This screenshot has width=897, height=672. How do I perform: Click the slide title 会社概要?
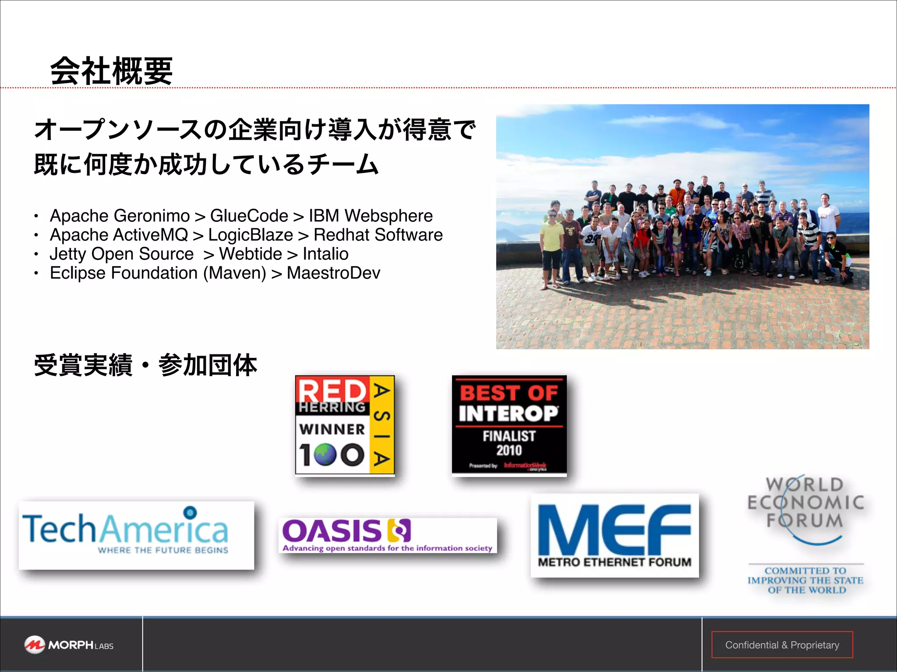(x=112, y=71)
